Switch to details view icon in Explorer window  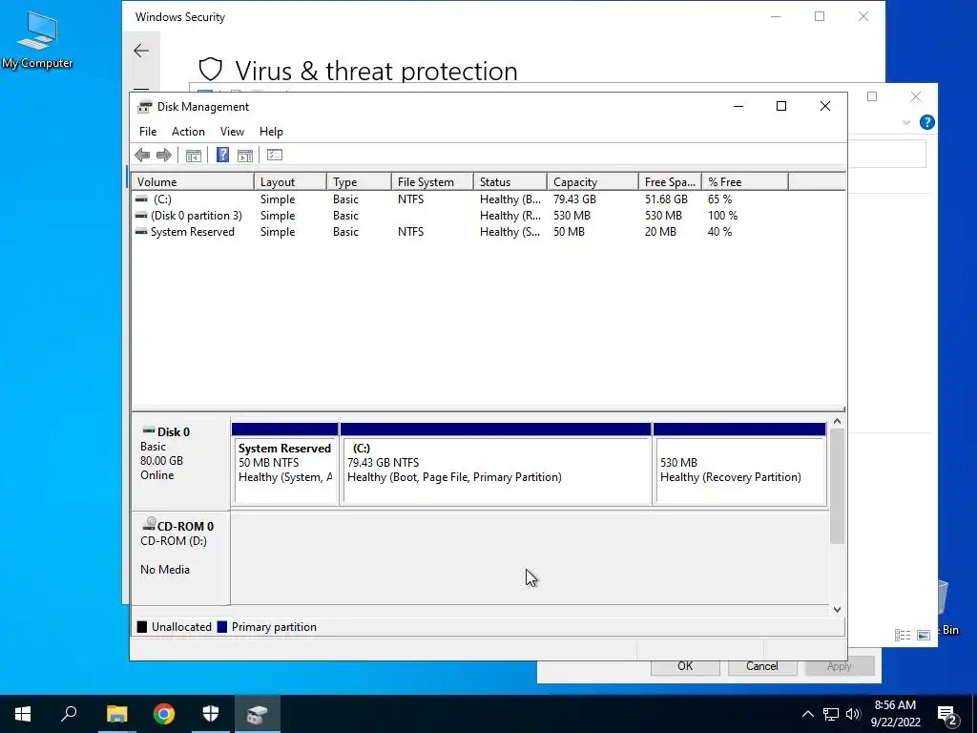tap(903, 635)
